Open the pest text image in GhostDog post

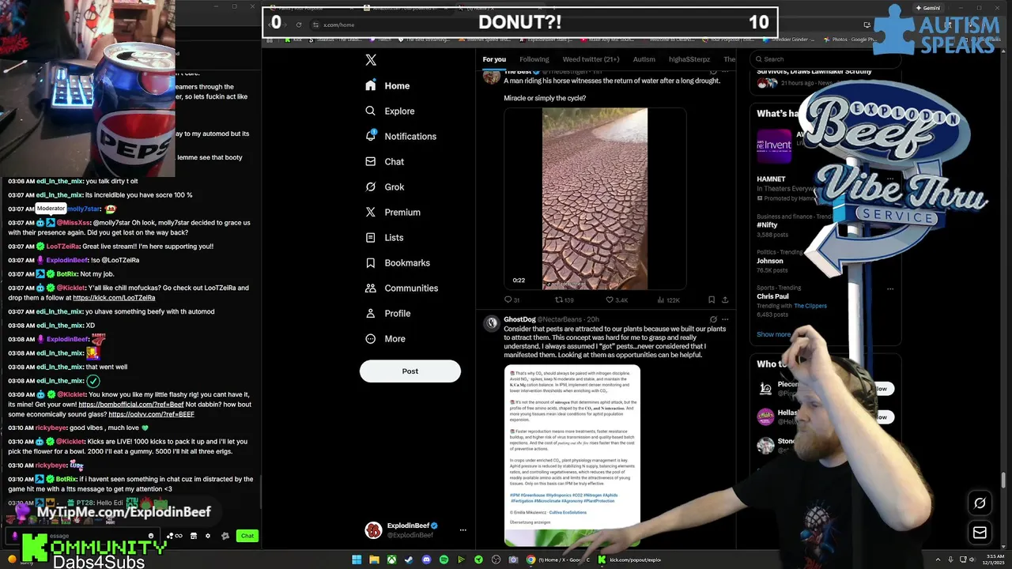point(572,455)
